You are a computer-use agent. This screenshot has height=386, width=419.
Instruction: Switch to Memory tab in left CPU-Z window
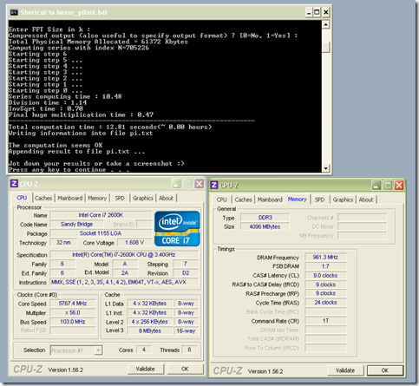tap(97, 198)
